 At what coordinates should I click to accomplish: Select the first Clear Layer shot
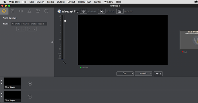tap(13, 83)
